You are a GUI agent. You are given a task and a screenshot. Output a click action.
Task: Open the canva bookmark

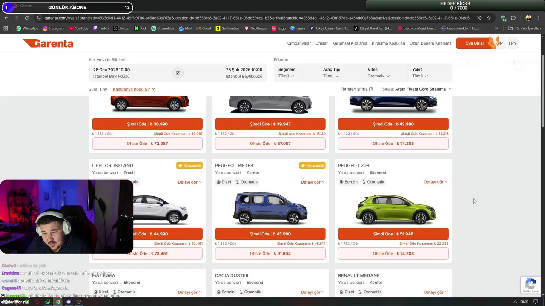298,28
